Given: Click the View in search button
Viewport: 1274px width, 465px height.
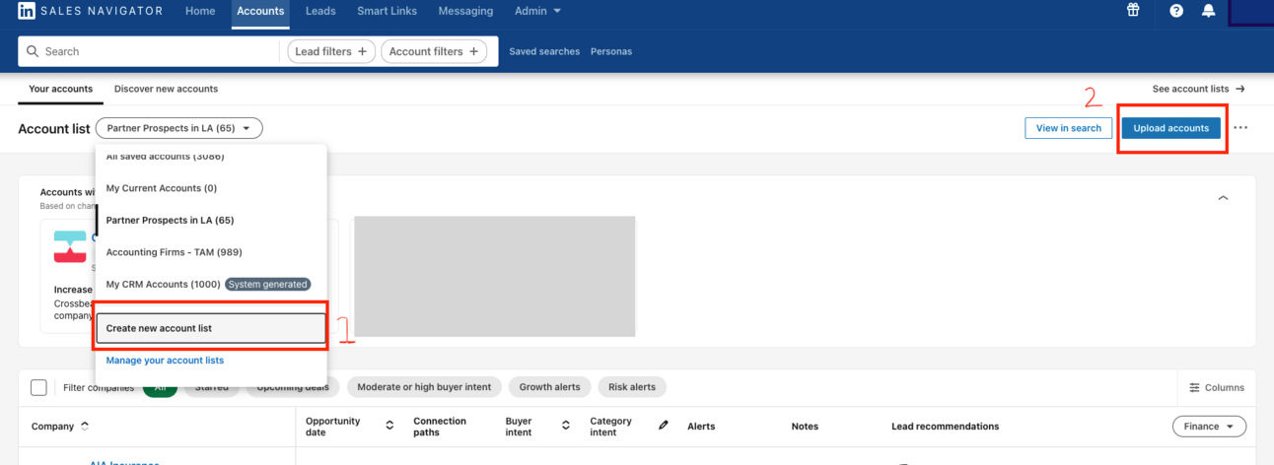Looking at the screenshot, I should coord(1068,128).
